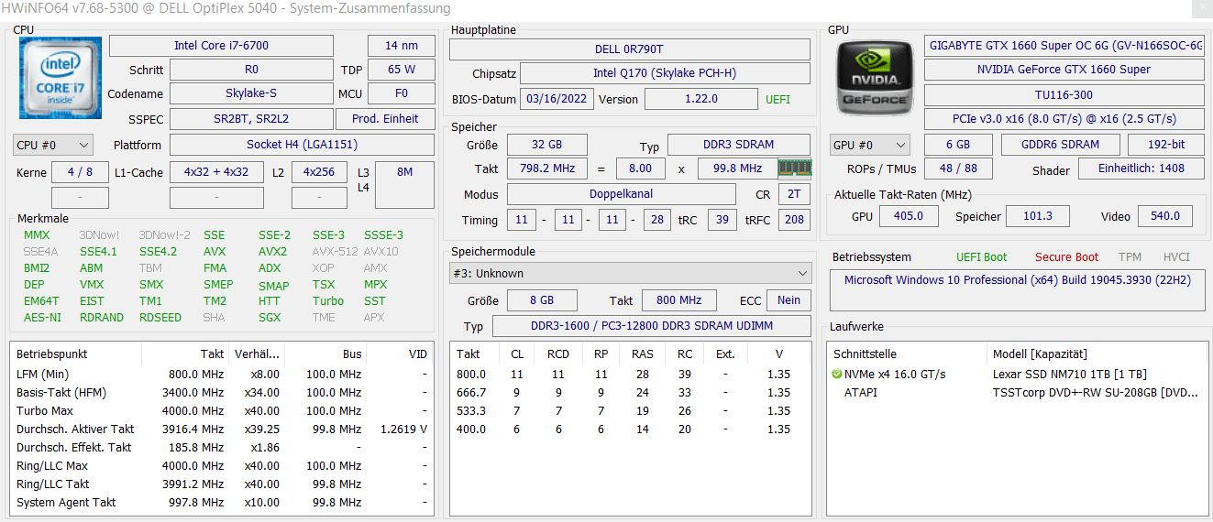Select the Intel Core i7-6700 name field
The width and height of the screenshot is (1213, 522).
point(221,46)
